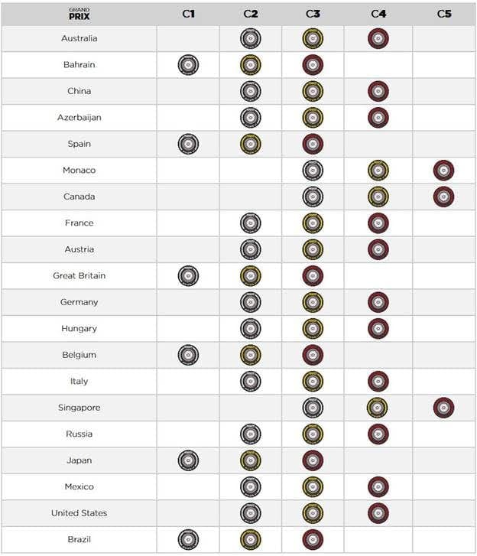
Task: Click the white C3 tyre for Singapore
Action: (313, 408)
